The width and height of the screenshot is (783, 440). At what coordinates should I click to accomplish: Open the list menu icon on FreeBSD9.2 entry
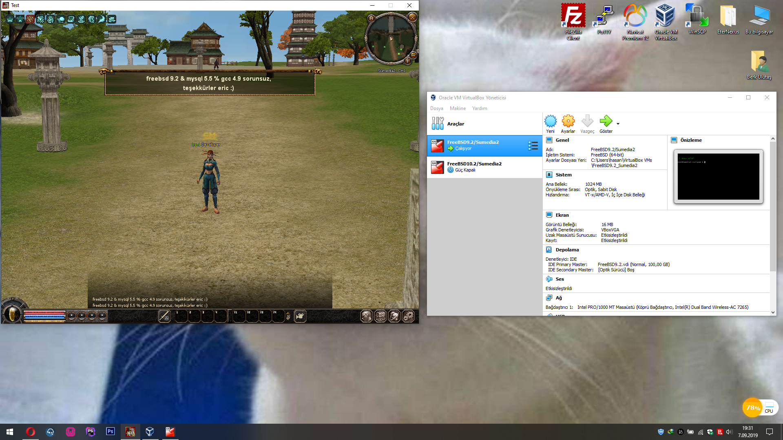533,146
